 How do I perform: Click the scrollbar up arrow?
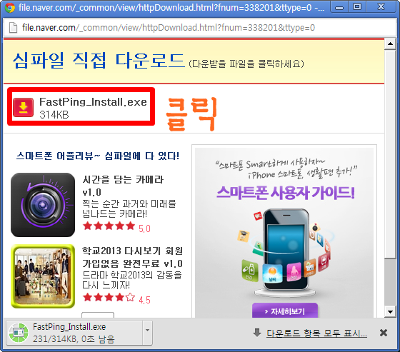390,44
